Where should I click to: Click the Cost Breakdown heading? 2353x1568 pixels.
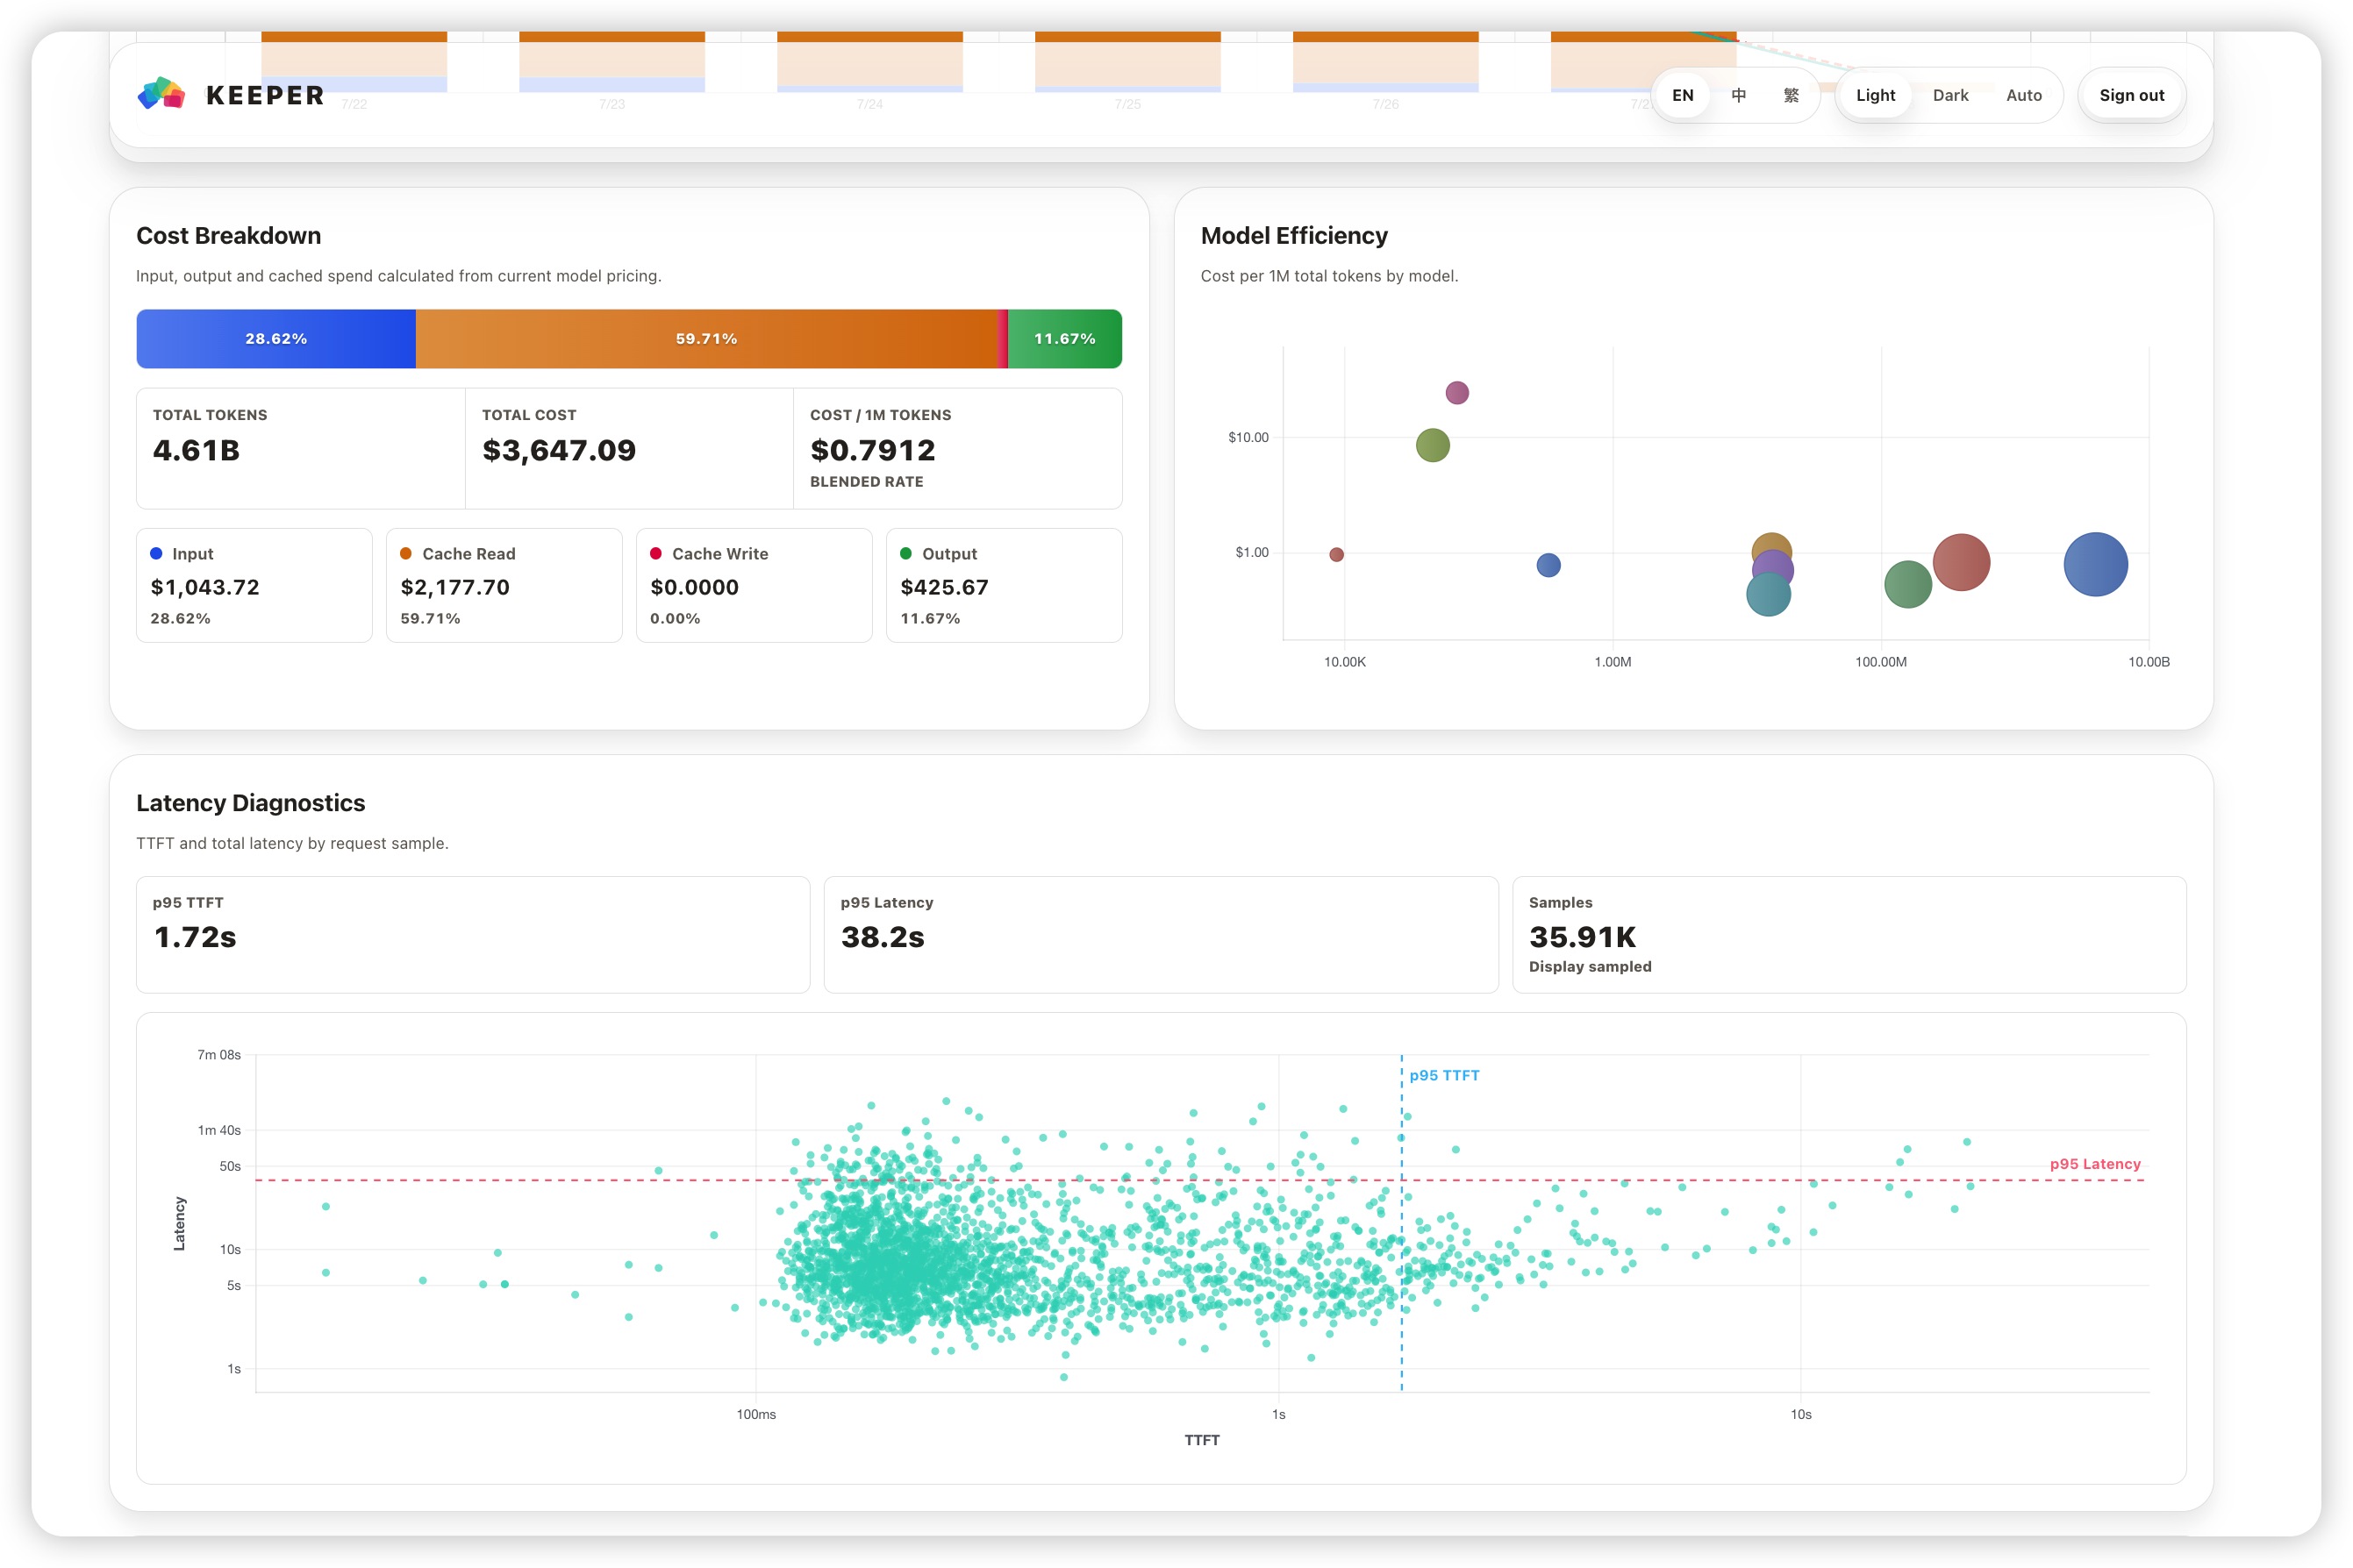point(229,236)
